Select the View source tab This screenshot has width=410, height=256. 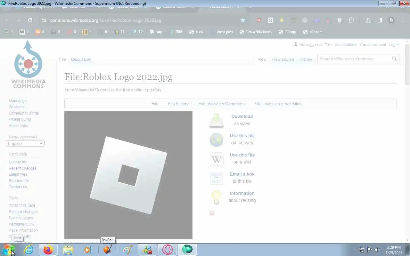point(283,59)
